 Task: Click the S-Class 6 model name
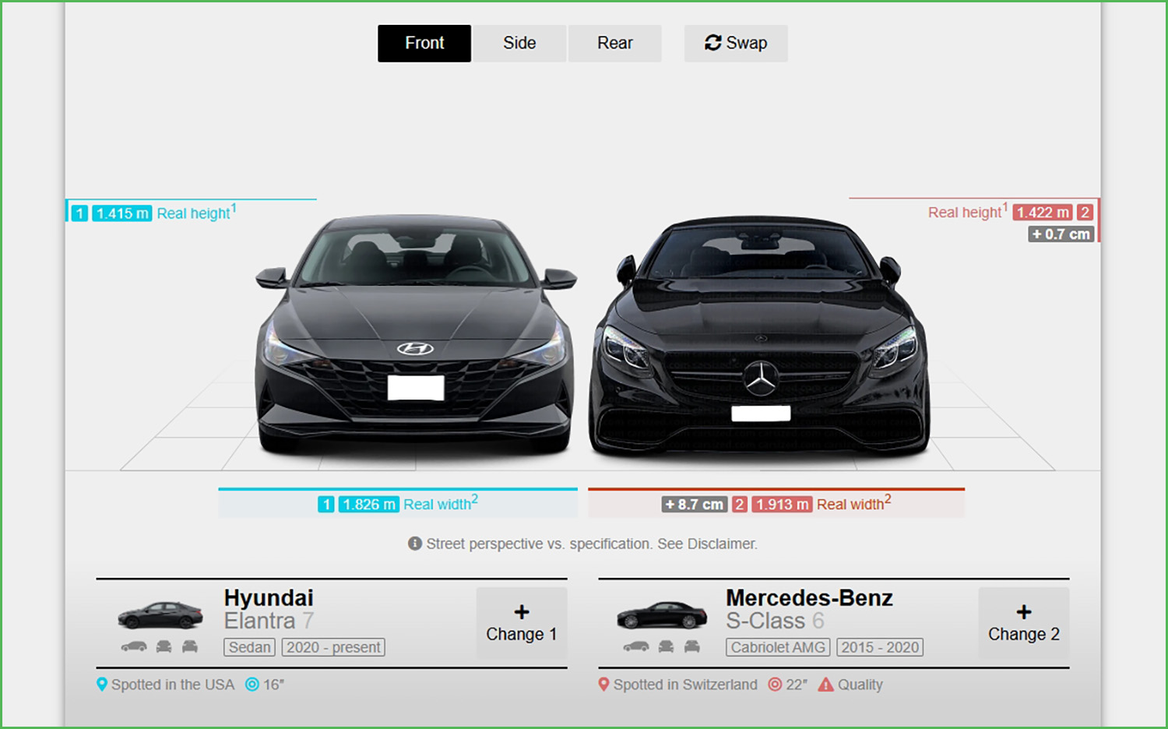point(776,621)
